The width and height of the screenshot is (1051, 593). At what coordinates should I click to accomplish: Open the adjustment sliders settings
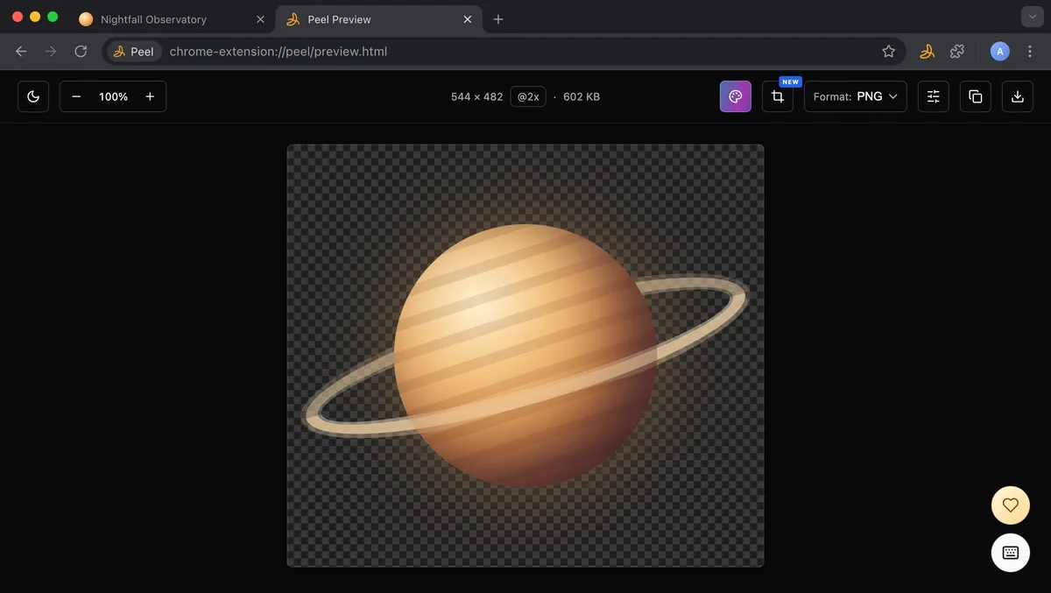(934, 96)
